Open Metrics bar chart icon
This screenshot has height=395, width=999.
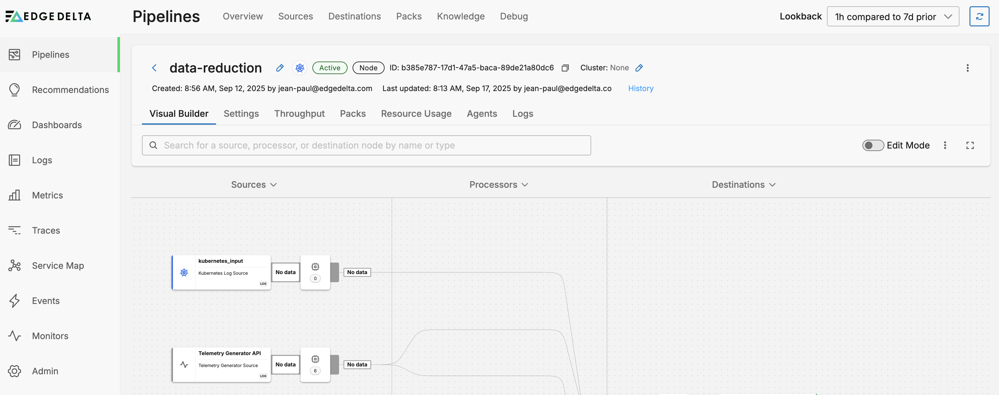point(14,195)
